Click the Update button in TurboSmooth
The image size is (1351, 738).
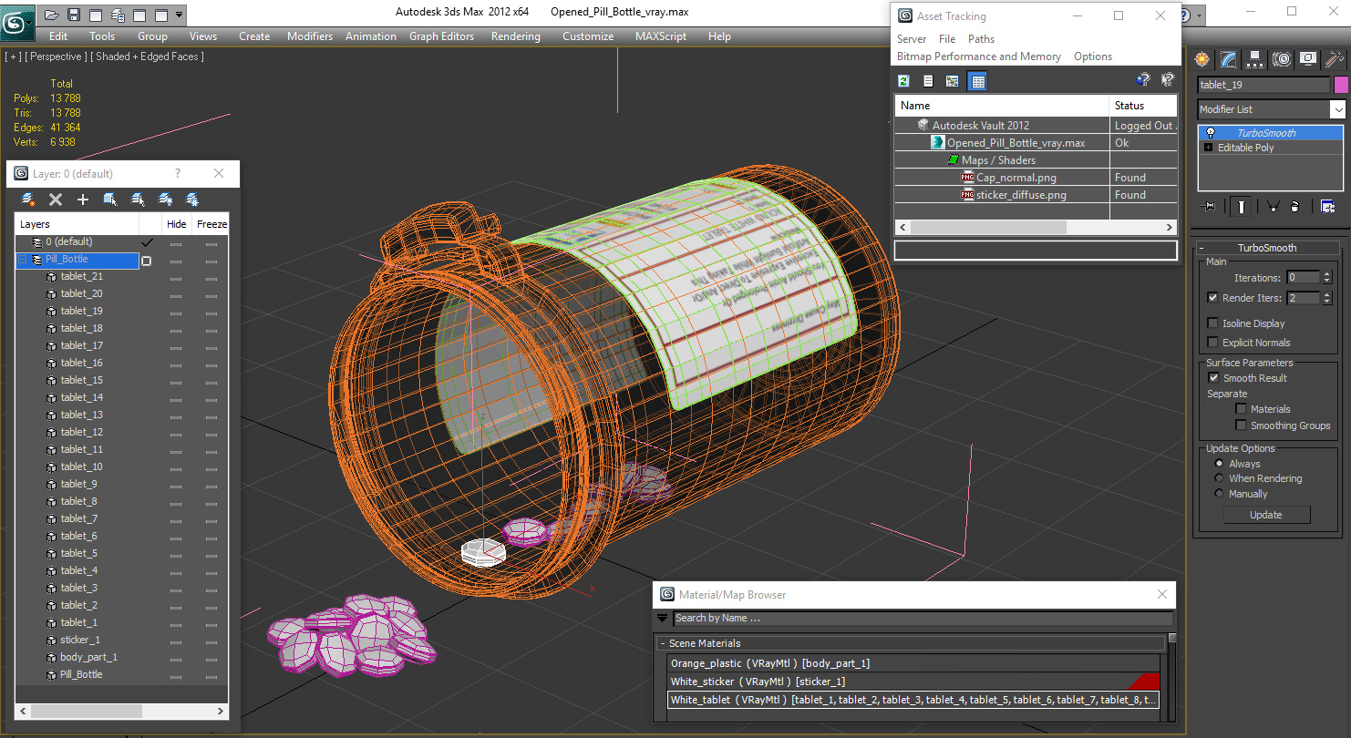(1265, 515)
